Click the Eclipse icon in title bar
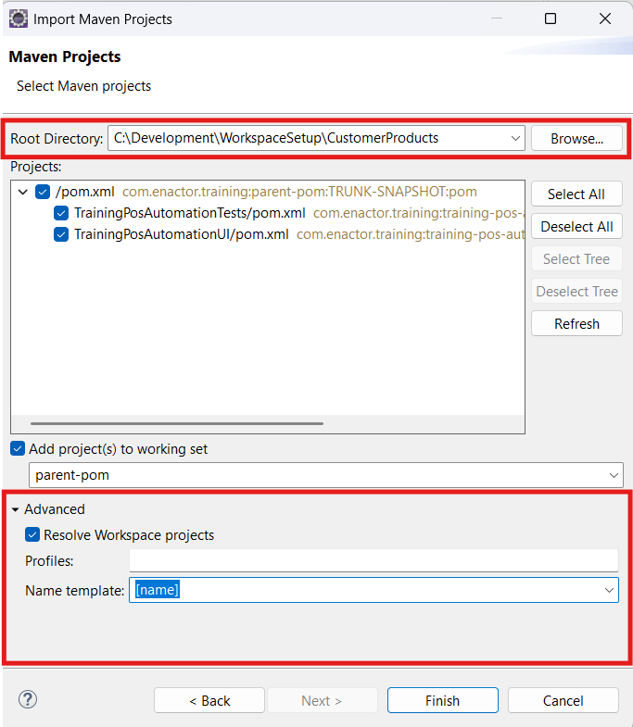Screen dimensions: 633x727 coord(19,19)
